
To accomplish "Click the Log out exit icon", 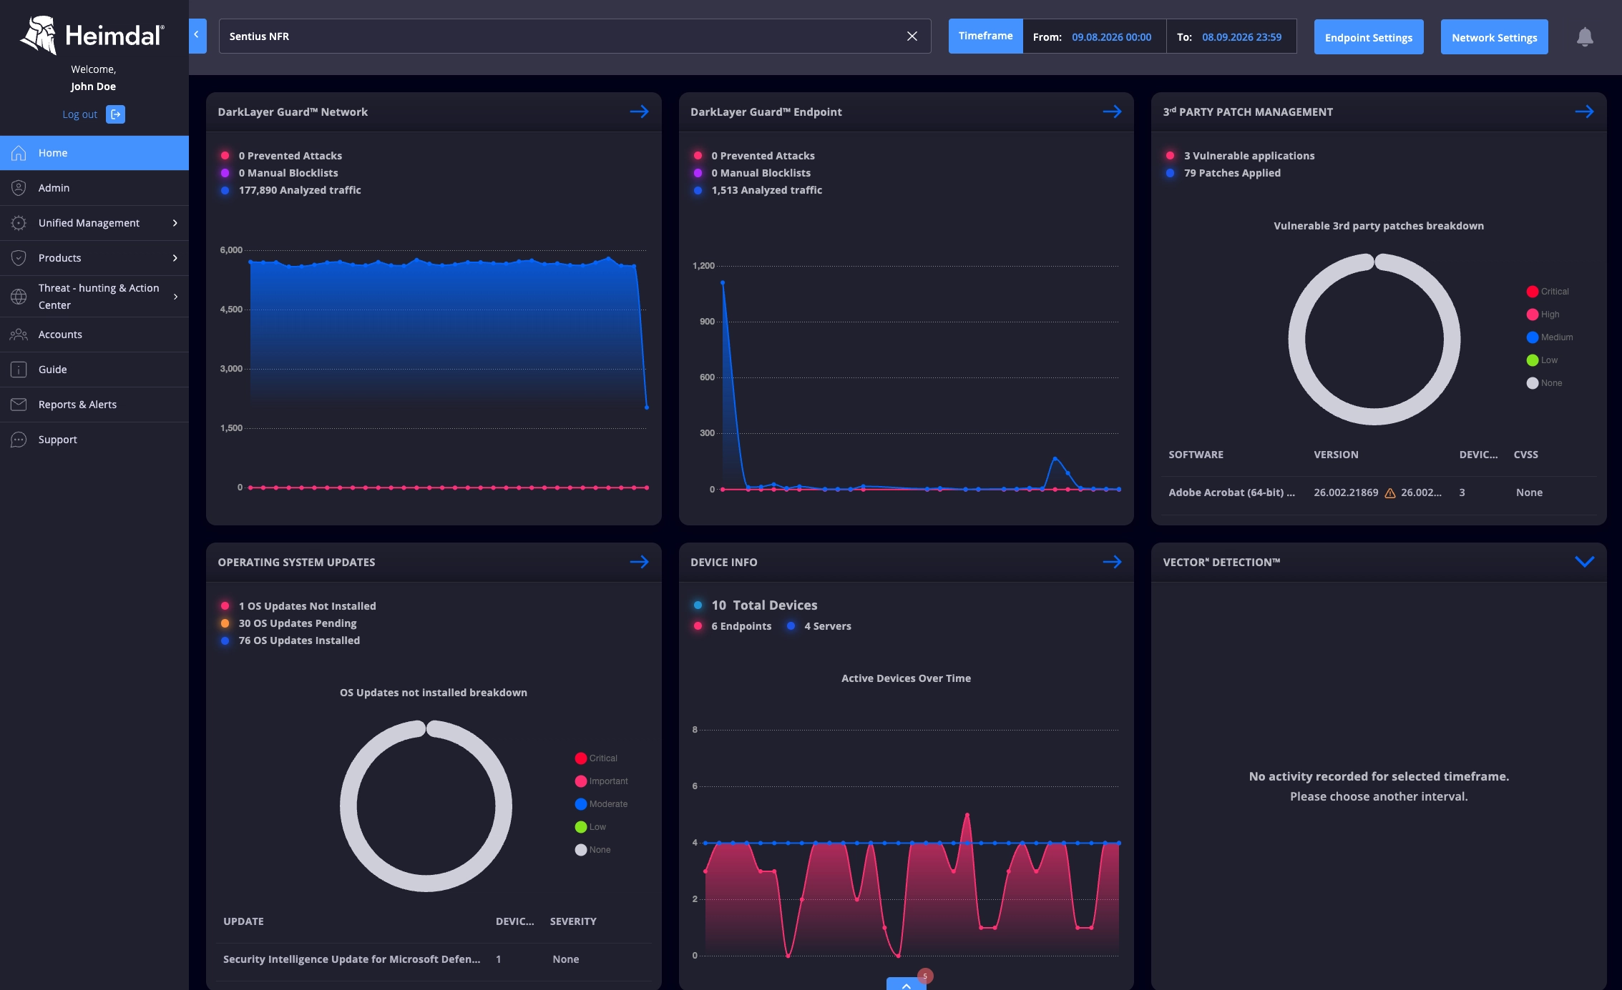I will tap(115, 114).
